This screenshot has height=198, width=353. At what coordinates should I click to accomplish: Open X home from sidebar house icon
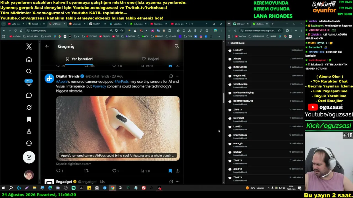(29, 60)
